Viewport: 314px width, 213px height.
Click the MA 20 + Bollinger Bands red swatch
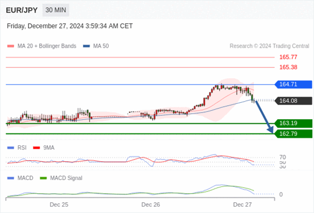pyautogui.click(x=11, y=46)
